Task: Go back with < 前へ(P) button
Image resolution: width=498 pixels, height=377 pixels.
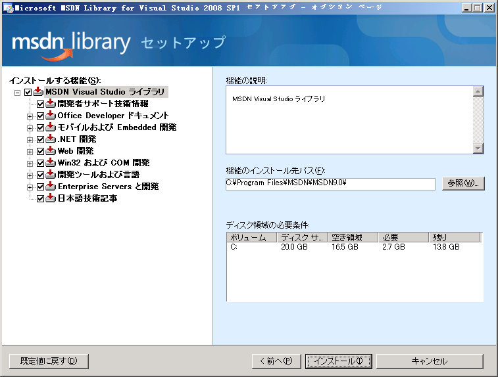Action: pos(276,361)
